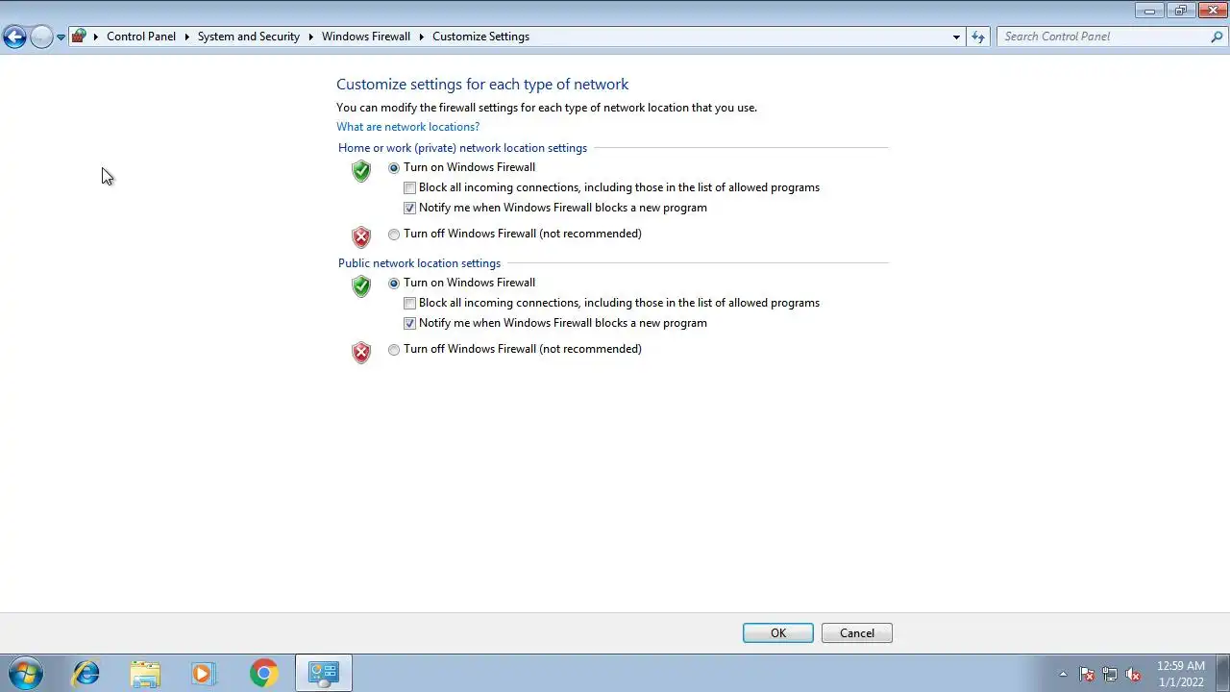The image size is (1230, 692).
Task: Open Windows Explorer from taskbar
Action: (x=145, y=673)
